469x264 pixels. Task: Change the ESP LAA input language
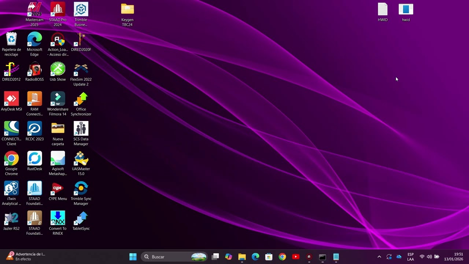point(411,257)
